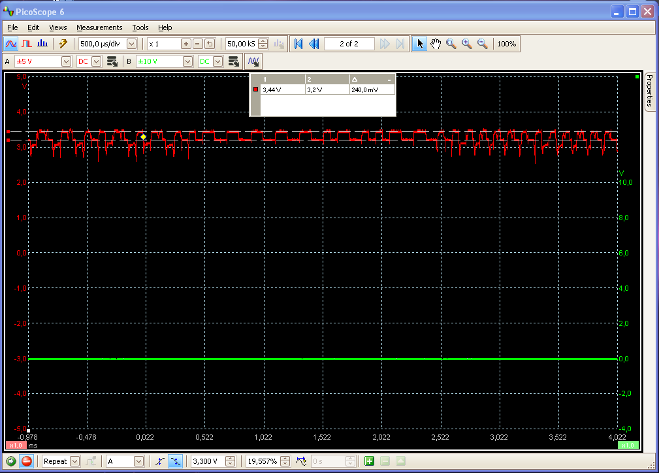Open the Measurements menu
This screenshot has width=659, height=473.
pyautogui.click(x=99, y=27)
